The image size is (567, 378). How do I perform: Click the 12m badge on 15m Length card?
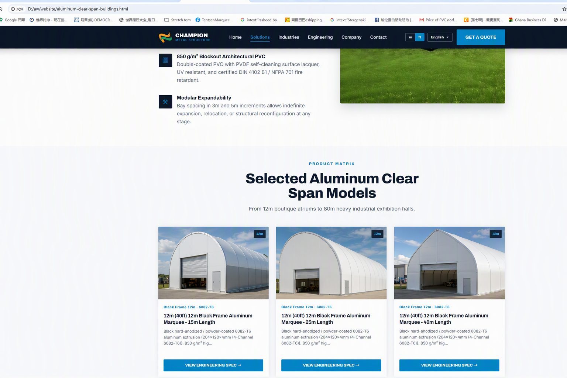(260, 234)
